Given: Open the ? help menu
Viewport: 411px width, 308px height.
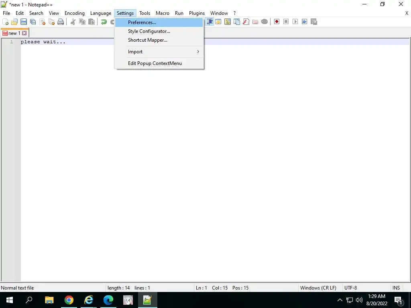Looking at the screenshot, I should 234,13.
